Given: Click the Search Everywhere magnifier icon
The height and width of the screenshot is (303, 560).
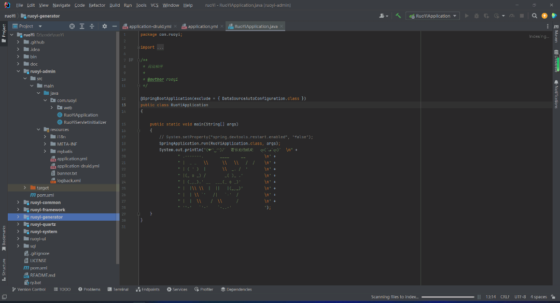Looking at the screenshot, I should point(534,16).
